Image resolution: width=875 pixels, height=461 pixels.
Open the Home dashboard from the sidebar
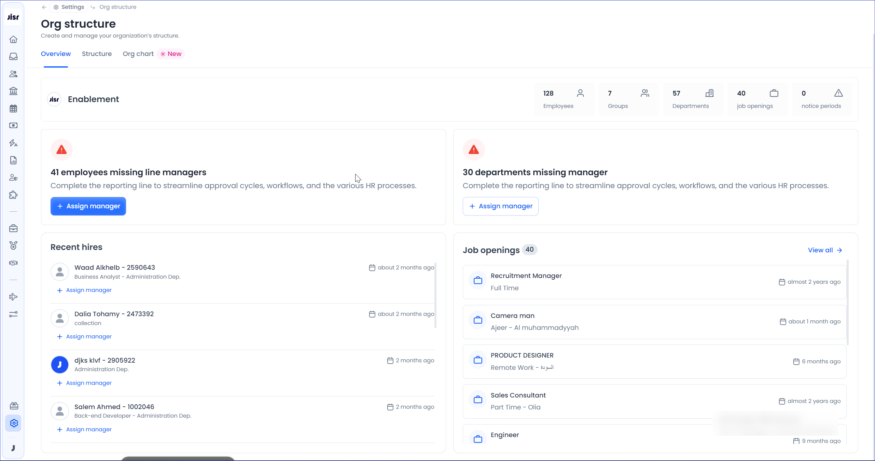(x=13, y=39)
